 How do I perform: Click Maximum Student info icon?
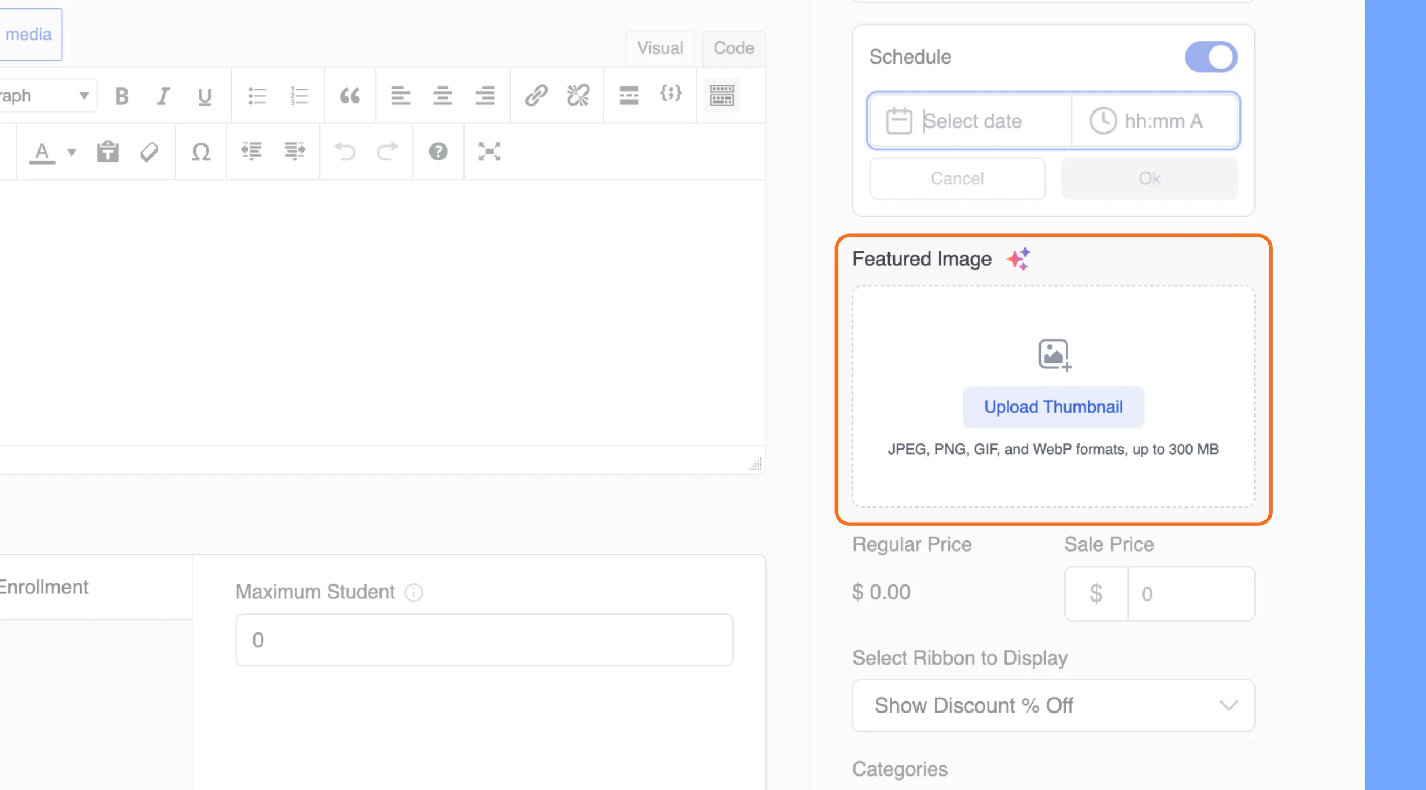pyautogui.click(x=413, y=592)
